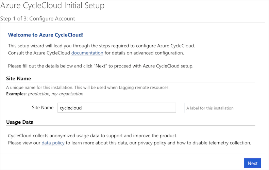269x170 pixels.
Task: Click the 'CycleCloud collects anonymized usage data' sentence
Action: coord(93,136)
